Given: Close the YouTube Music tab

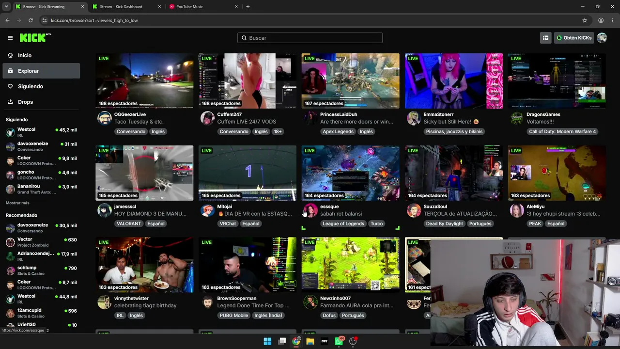Looking at the screenshot, I should point(236,7).
